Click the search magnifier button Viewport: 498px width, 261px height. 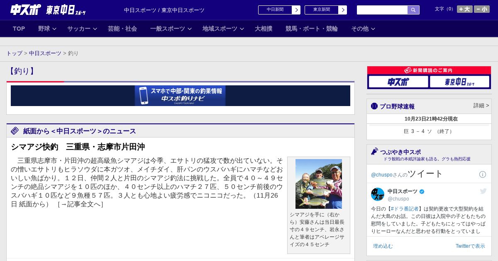pyautogui.click(x=413, y=10)
